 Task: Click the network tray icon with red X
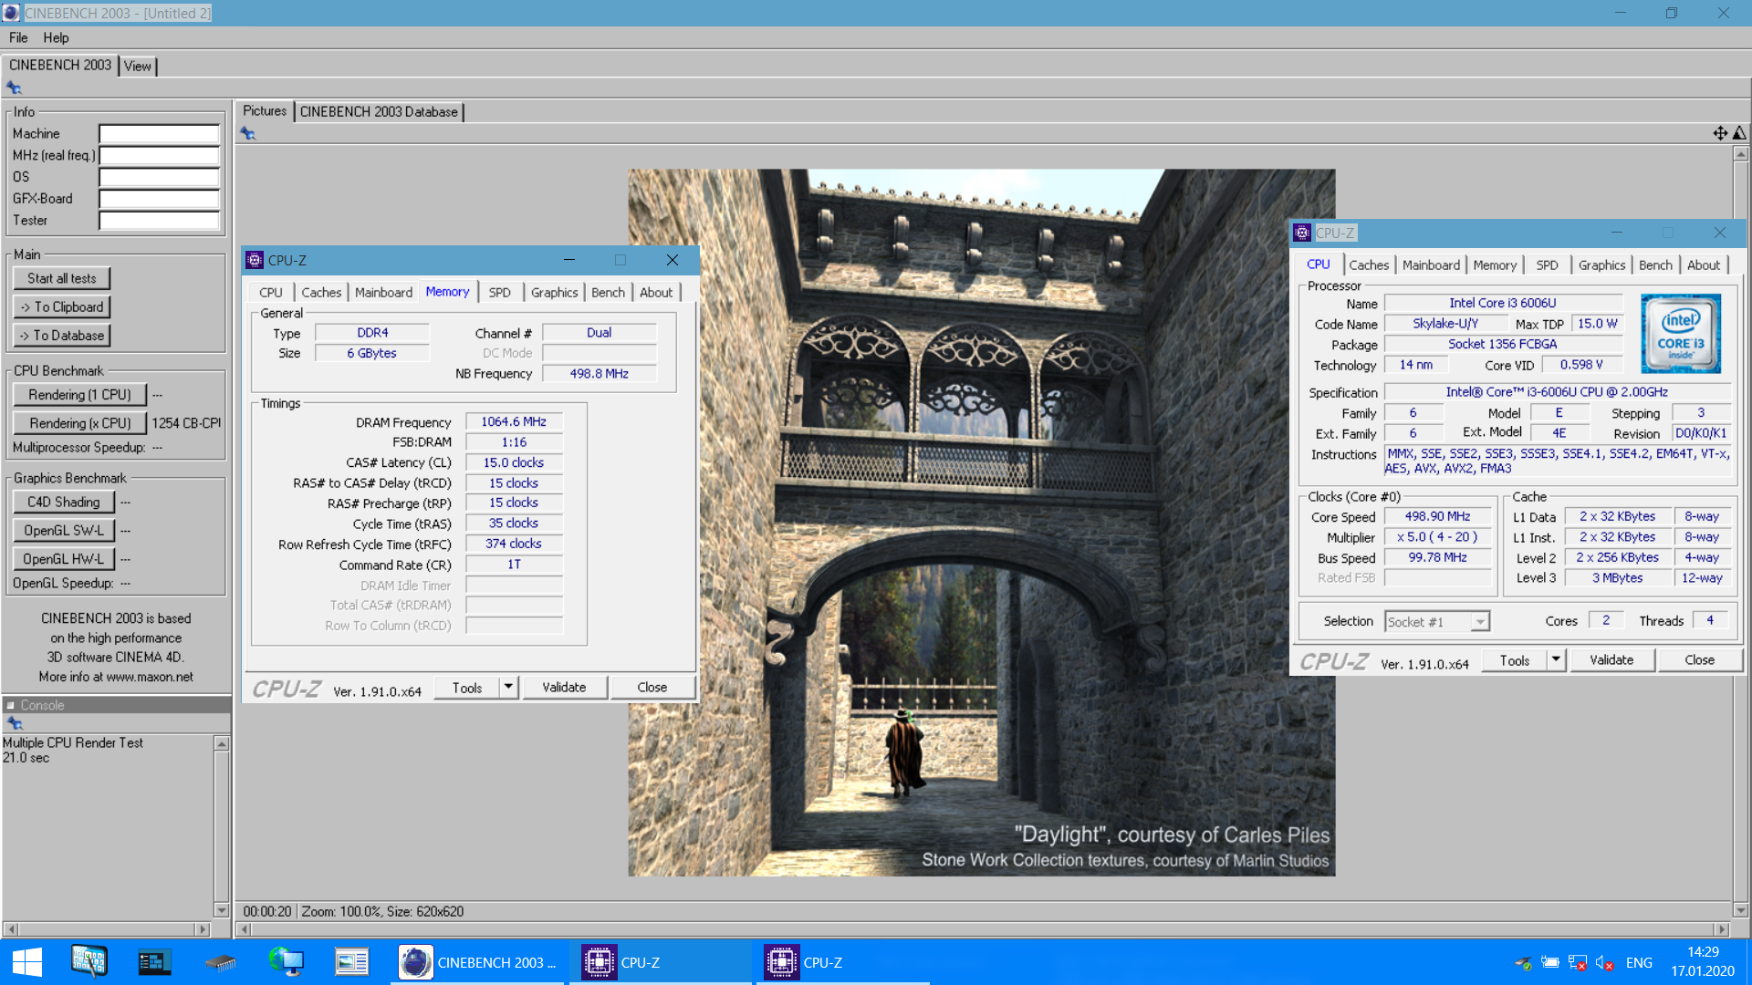pos(1578,963)
